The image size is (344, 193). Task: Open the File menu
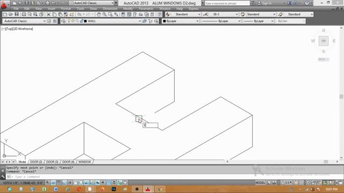click(16, 9)
